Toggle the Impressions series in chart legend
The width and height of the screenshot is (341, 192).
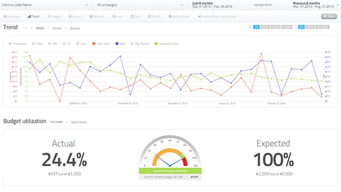(x=17, y=44)
